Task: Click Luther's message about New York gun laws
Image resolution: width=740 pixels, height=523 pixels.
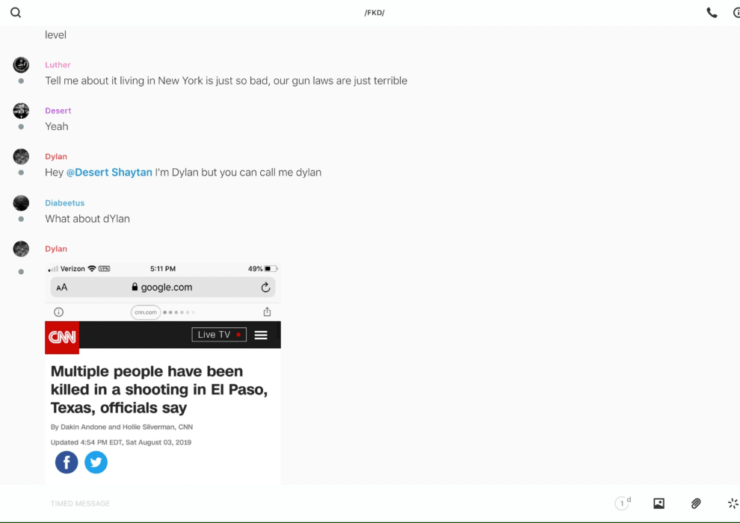Action: pyautogui.click(x=226, y=81)
